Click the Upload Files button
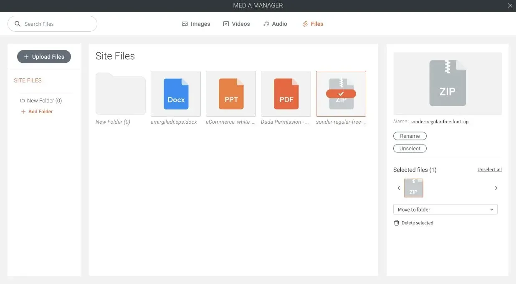Image resolution: width=516 pixels, height=284 pixels. click(x=44, y=57)
